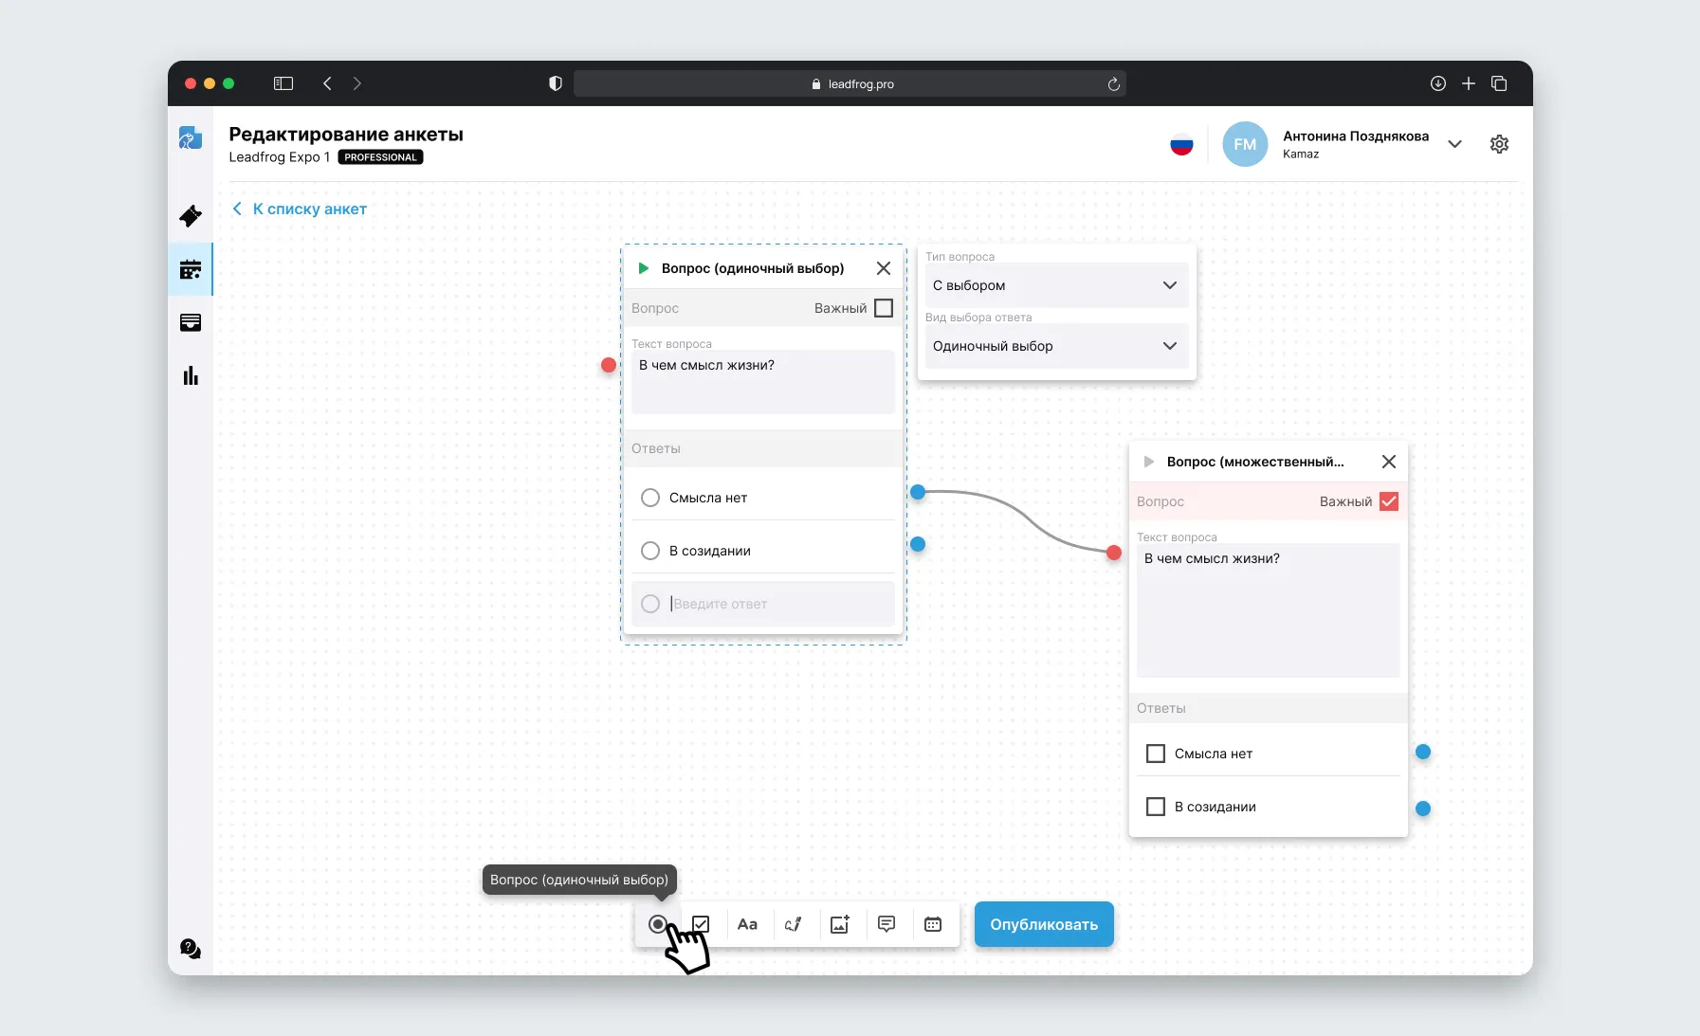The image size is (1700, 1036).
Task: Select the signature tool icon
Action: (x=794, y=924)
